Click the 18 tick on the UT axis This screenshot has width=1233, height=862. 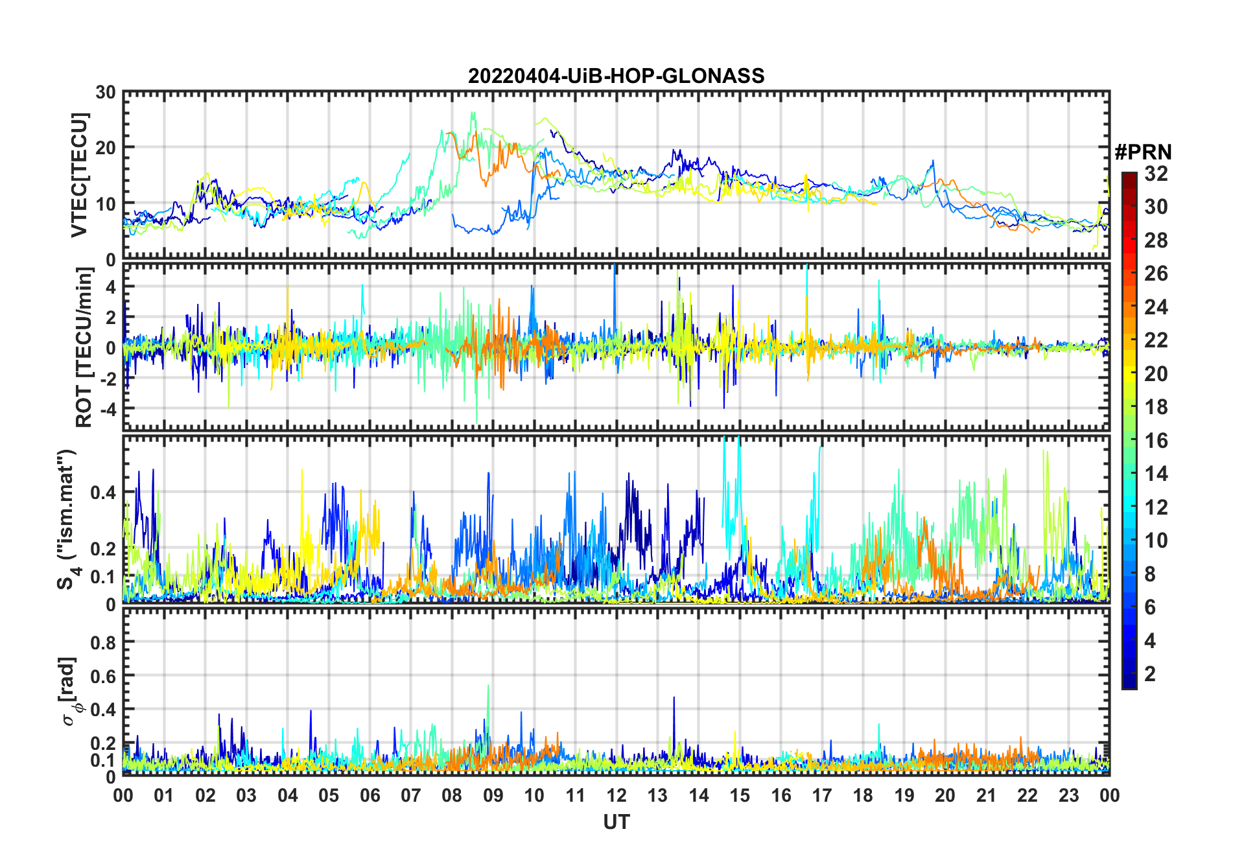(x=863, y=795)
